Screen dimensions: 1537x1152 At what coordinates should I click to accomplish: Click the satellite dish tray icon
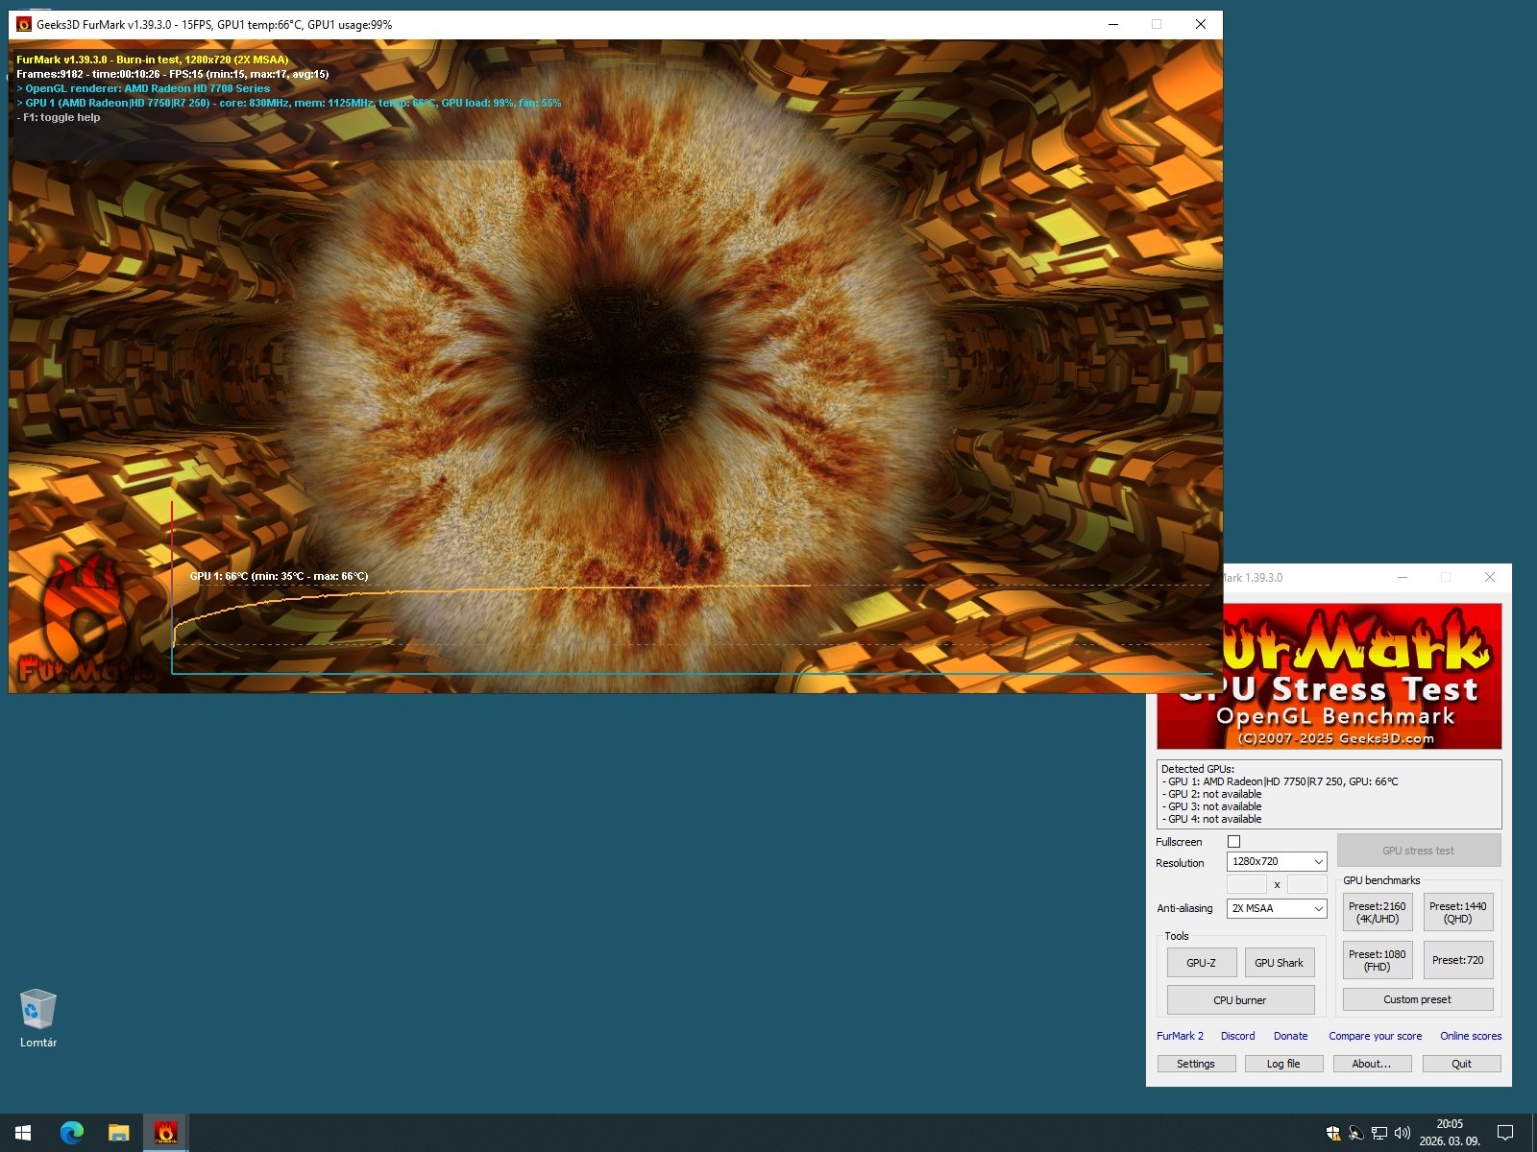pyautogui.click(x=1356, y=1133)
